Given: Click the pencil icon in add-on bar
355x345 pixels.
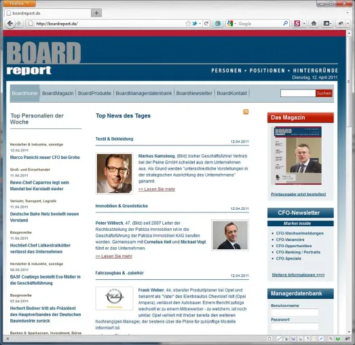Looking at the screenshot, I should [279, 339].
